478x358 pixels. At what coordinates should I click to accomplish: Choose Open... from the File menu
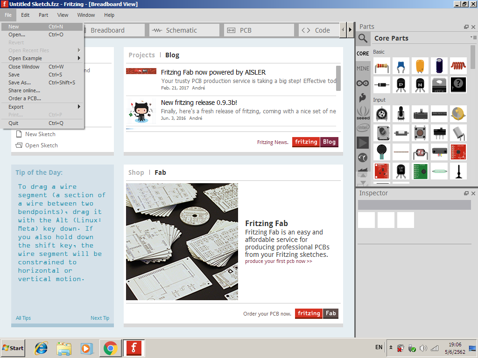pyautogui.click(x=42, y=34)
